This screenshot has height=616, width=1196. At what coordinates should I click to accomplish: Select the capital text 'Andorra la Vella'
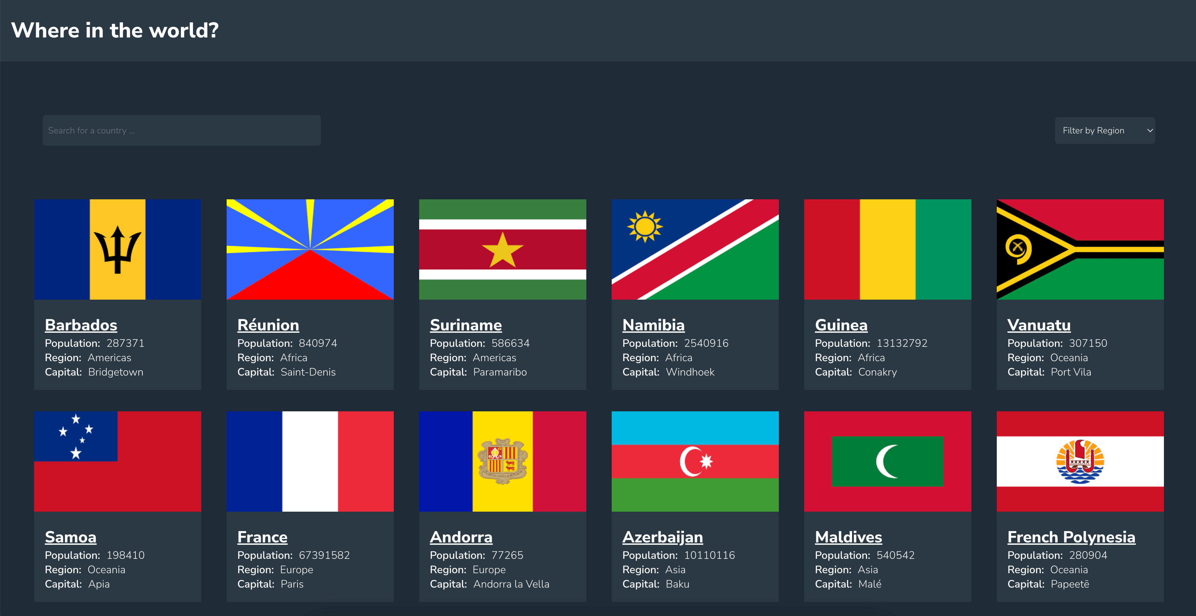pos(511,584)
